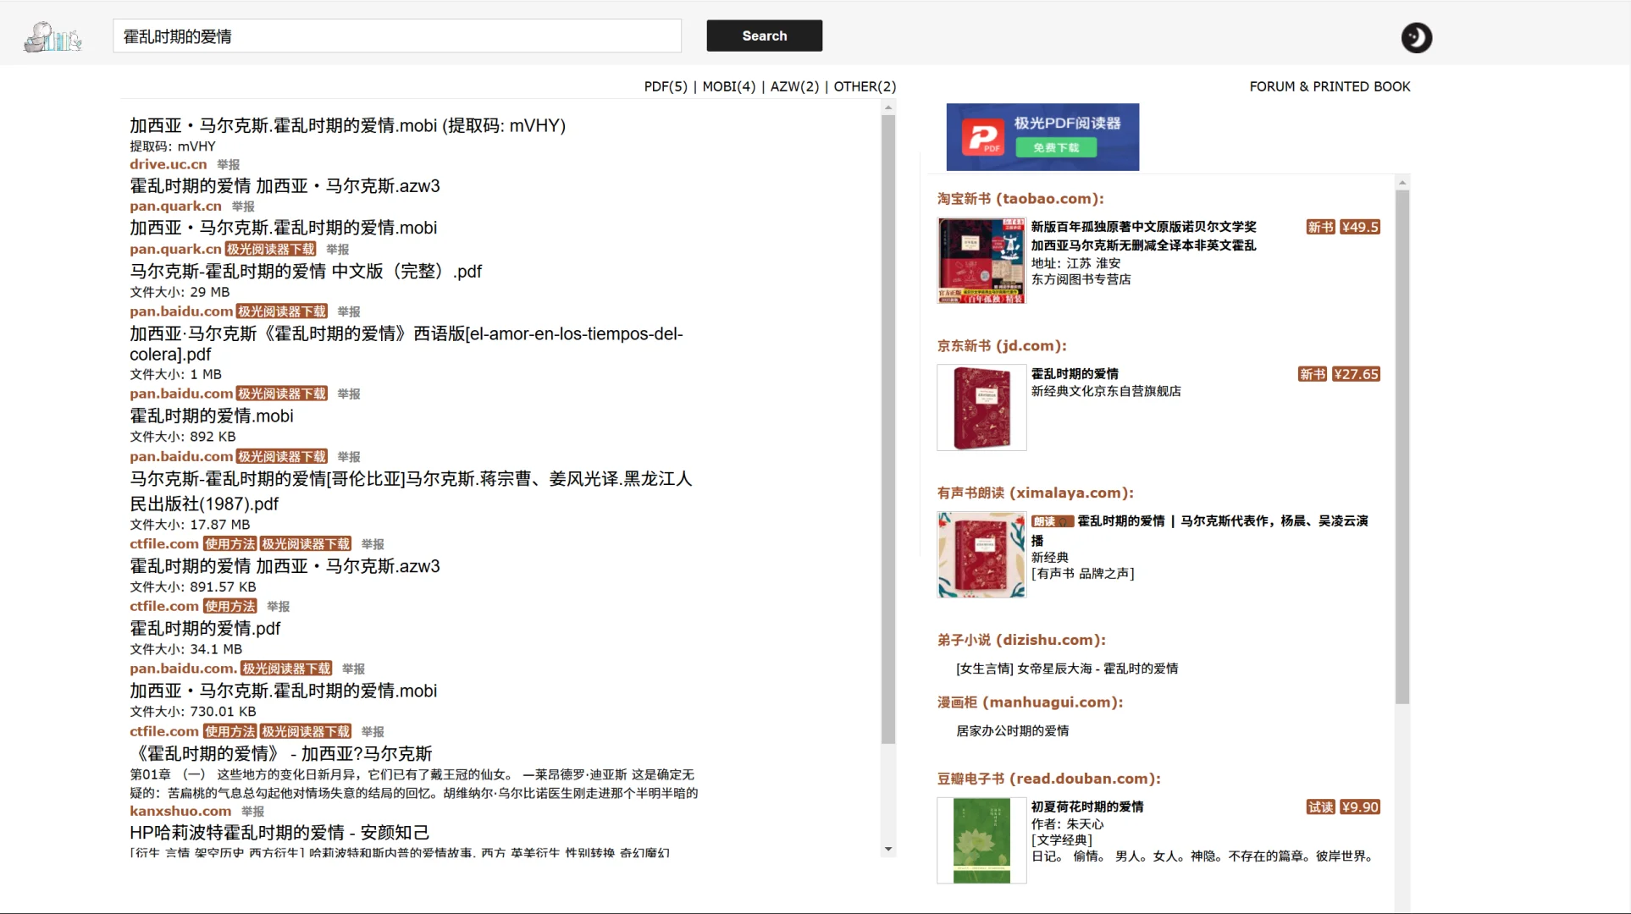Click the ¥49.5 price tag
The image size is (1631, 914).
pos(1360,227)
